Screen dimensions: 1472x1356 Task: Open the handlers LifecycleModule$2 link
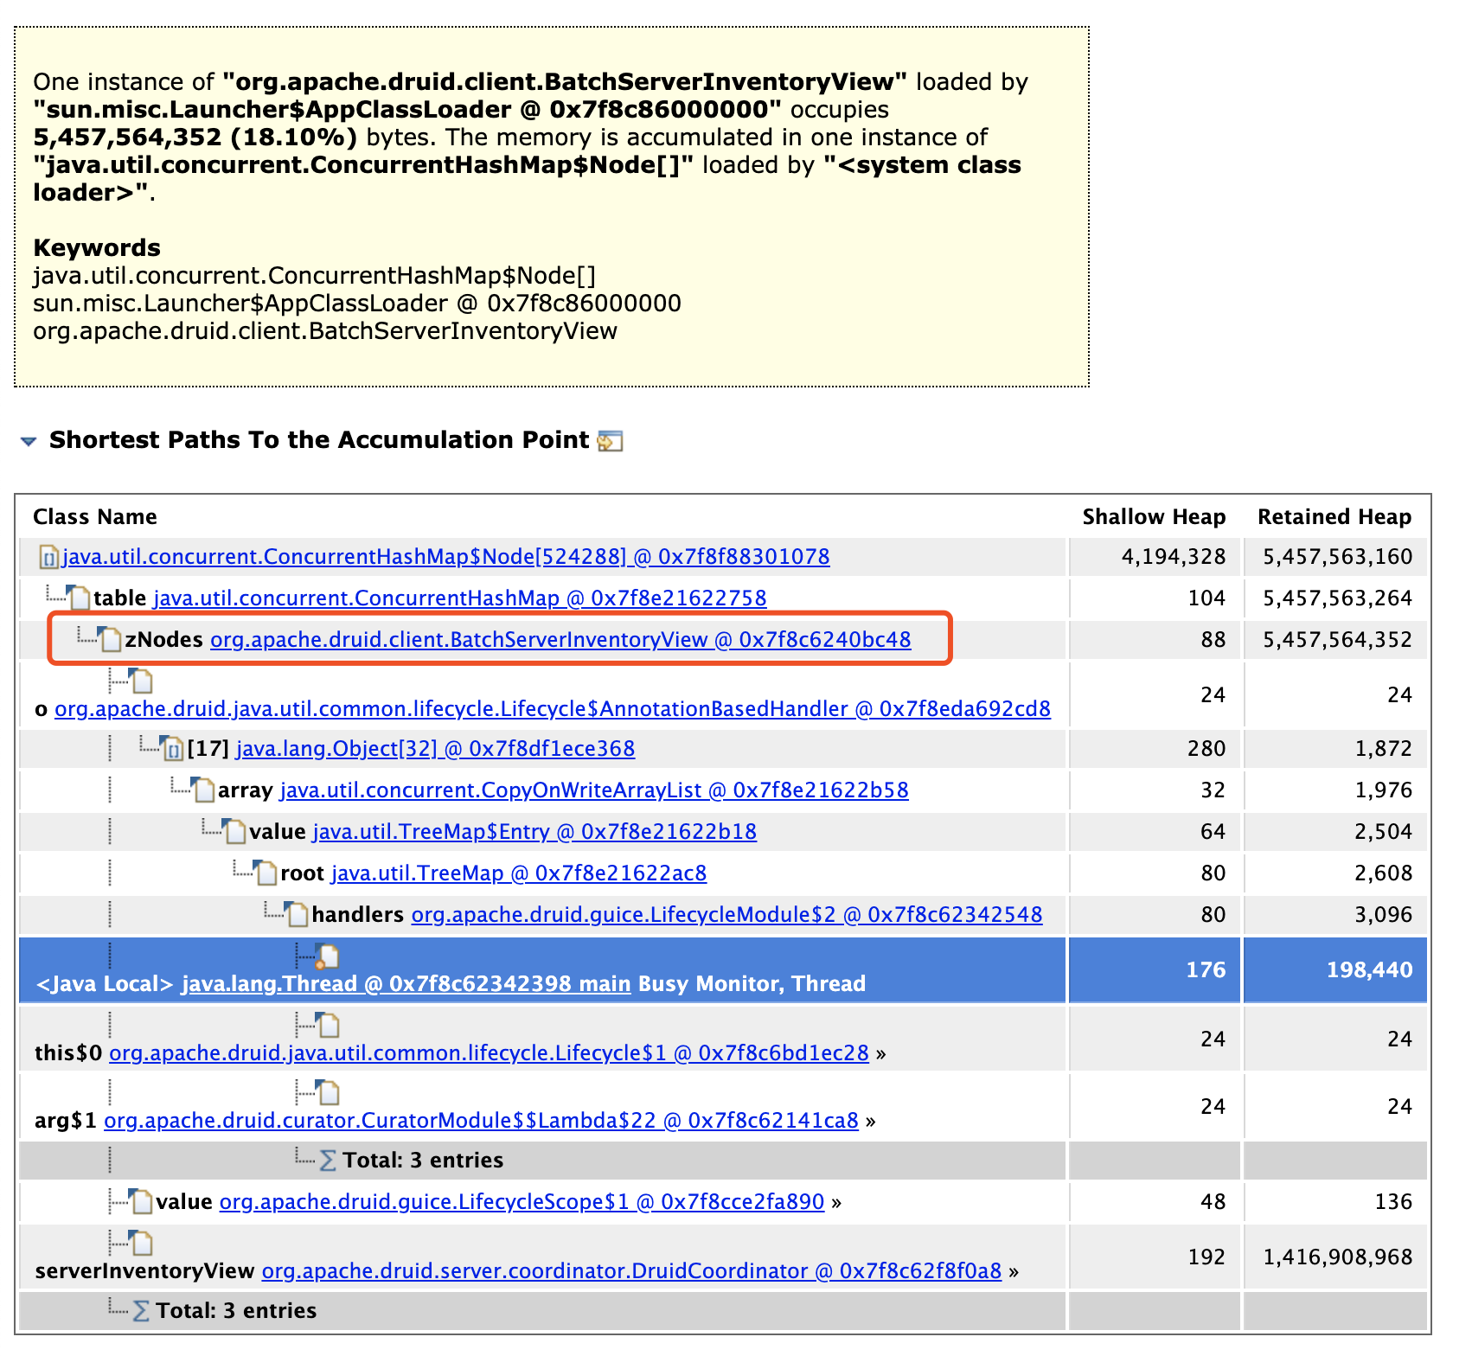[x=726, y=915]
